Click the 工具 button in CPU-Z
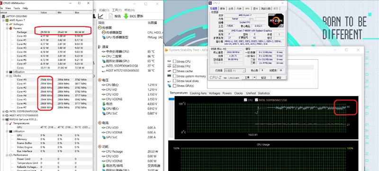 coord(247,78)
